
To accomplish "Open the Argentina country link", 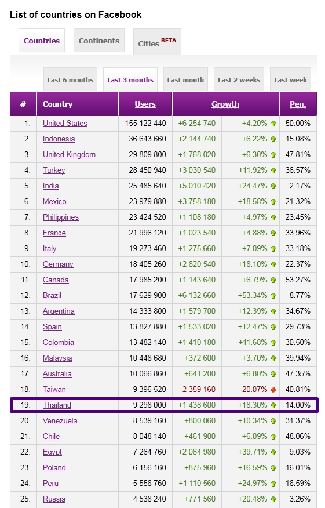I will click(x=59, y=311).
